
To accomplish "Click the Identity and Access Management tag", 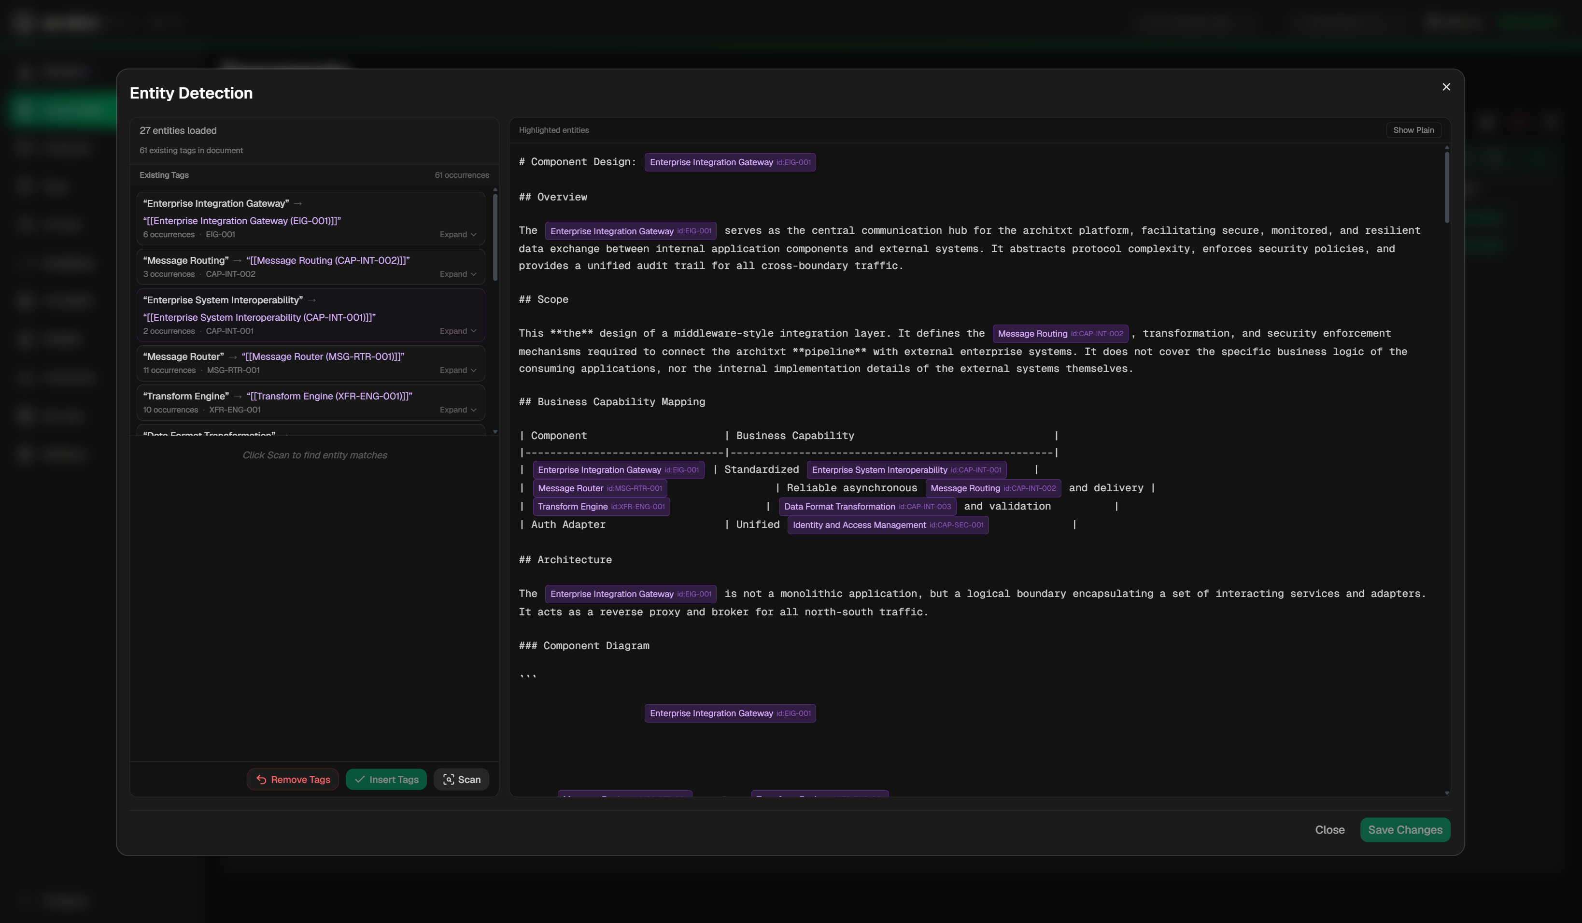I will [888, 525].
